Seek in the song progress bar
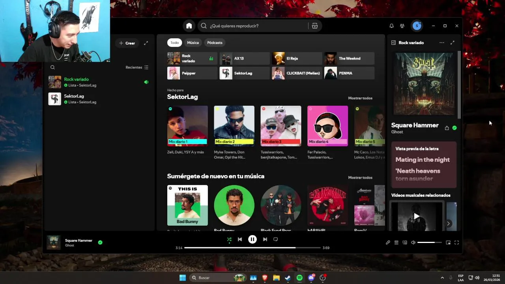The height and width of the screenshot is (284, 505). 252,248
